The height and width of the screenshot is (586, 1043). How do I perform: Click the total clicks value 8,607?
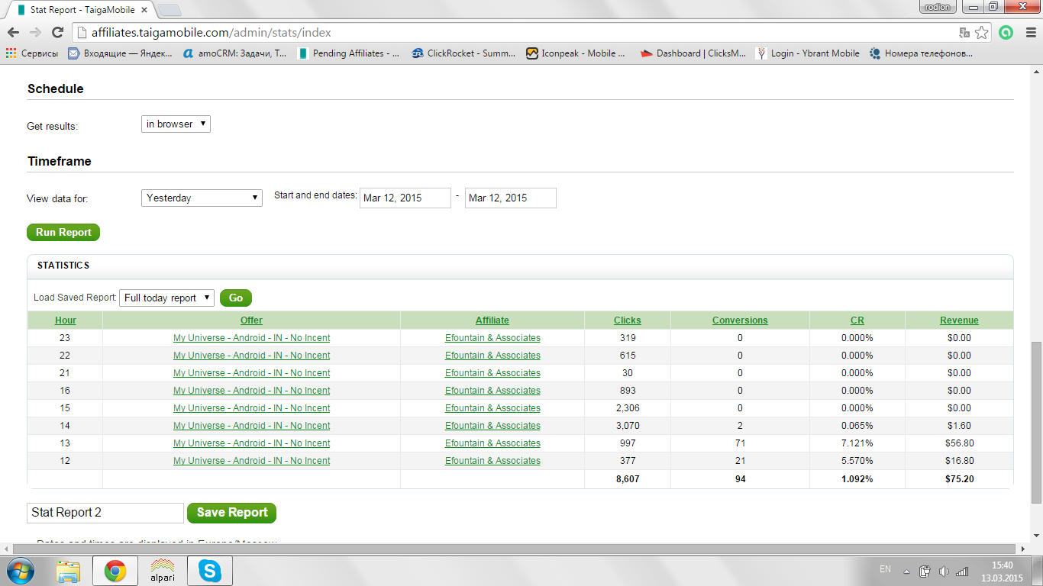pos(628,479)
